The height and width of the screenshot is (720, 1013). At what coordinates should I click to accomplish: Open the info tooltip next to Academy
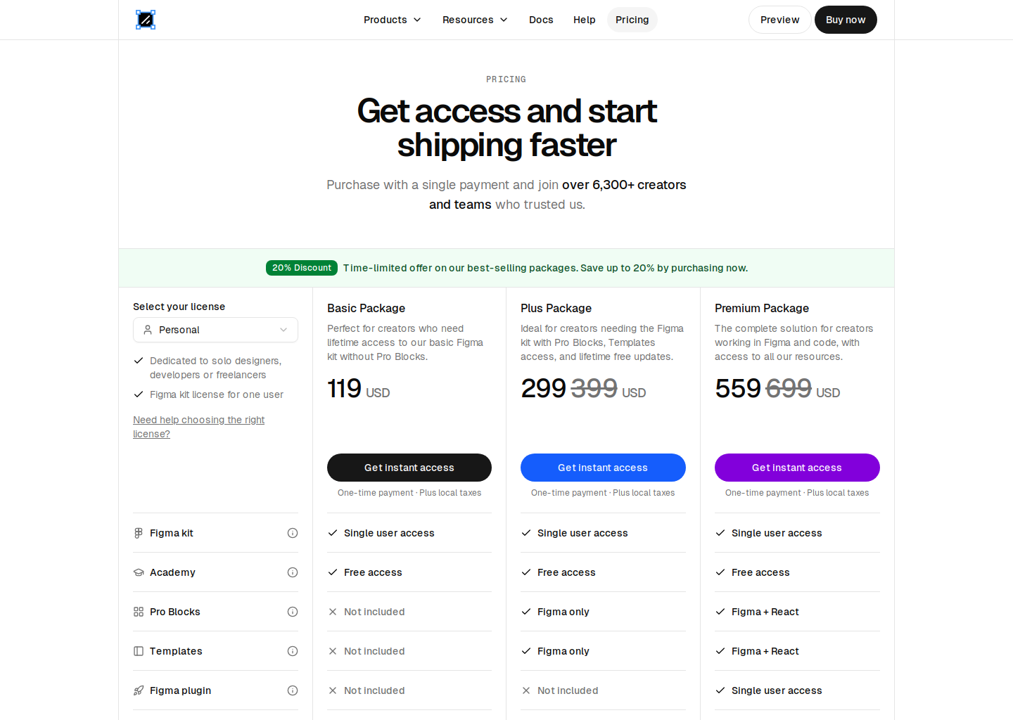tap(292, 572)
